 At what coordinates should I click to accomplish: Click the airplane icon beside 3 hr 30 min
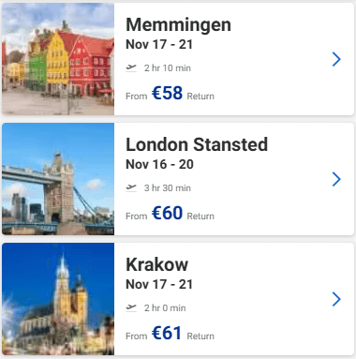[131, 187]
